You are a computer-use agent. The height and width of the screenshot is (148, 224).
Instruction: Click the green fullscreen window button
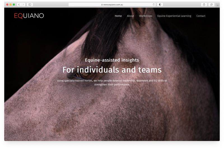pos(14,4)
